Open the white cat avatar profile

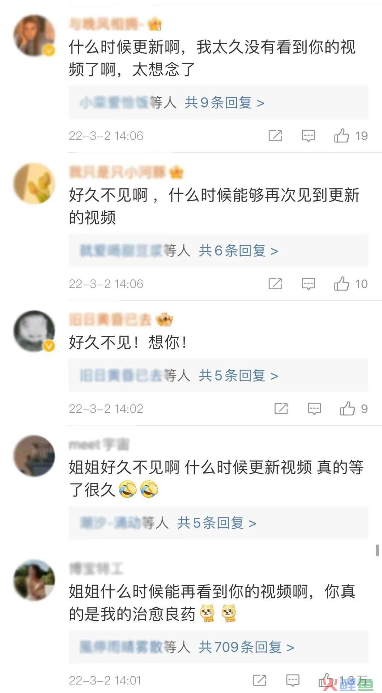(34, 331)
